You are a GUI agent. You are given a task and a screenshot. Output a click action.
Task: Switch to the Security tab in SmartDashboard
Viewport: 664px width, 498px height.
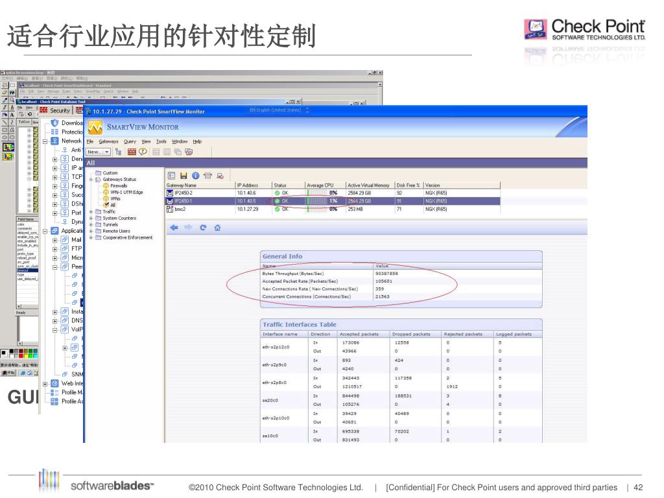(x=55, y=110)
